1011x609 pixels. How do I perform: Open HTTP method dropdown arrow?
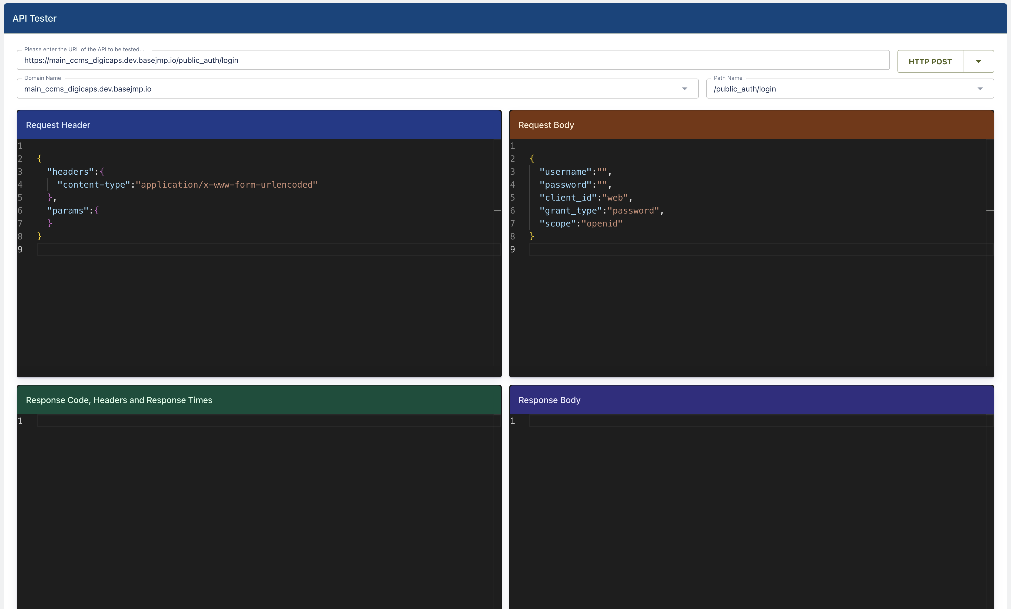(x=978, y=62)
